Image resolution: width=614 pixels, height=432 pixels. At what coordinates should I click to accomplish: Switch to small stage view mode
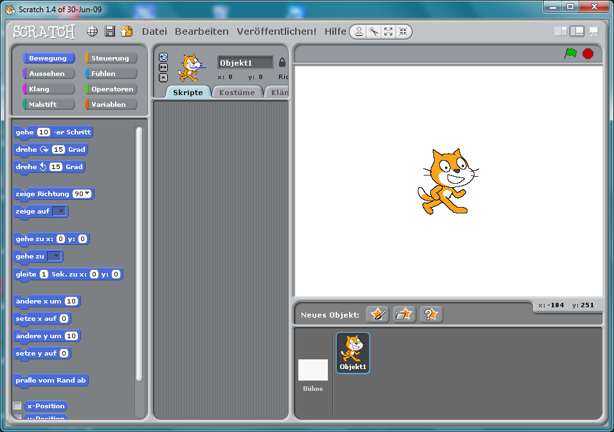[561, 32]
